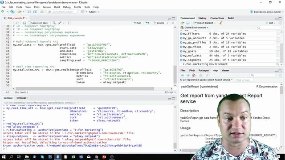This screenshot has width=285, height=160.
Task: Toggle the Source on Save checkbox
Action: point(29,23)
